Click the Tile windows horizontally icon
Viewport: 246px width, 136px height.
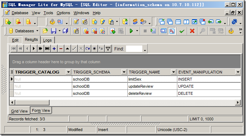coord(178,22)
